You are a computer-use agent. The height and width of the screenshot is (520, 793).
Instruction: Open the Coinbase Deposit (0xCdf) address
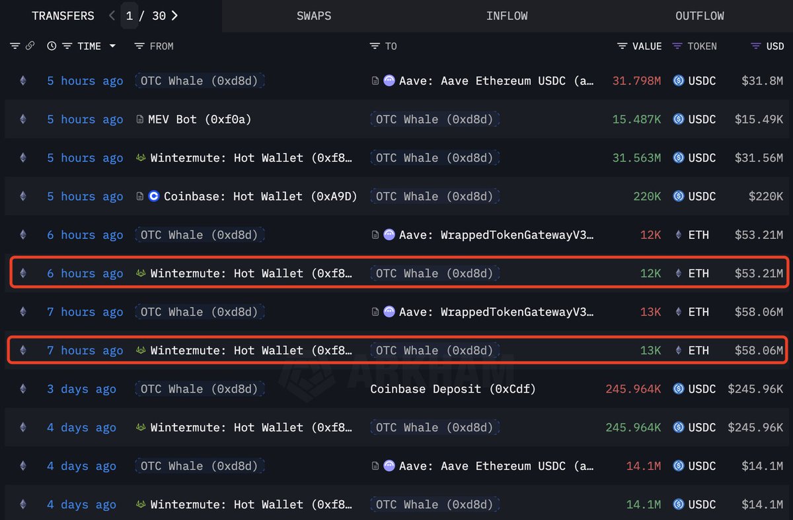coord(453,389)
